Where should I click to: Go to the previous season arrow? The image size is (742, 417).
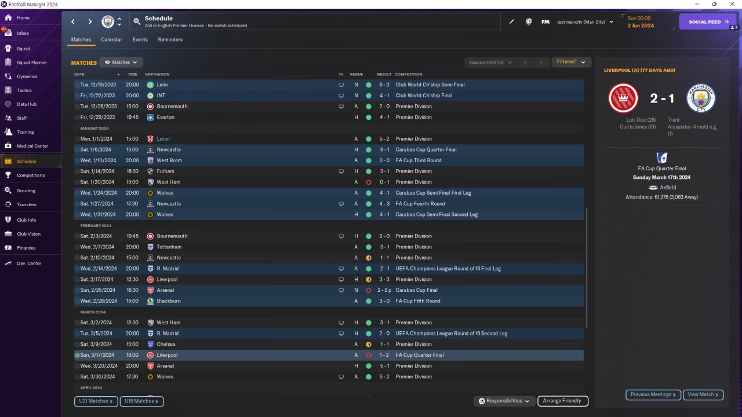(x=525, y=62)
